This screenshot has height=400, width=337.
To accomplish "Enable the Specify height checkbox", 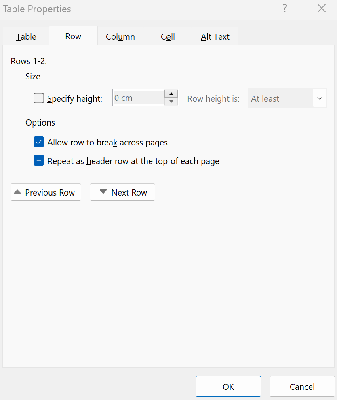I will pyautogui.click(x=39, y=98).
